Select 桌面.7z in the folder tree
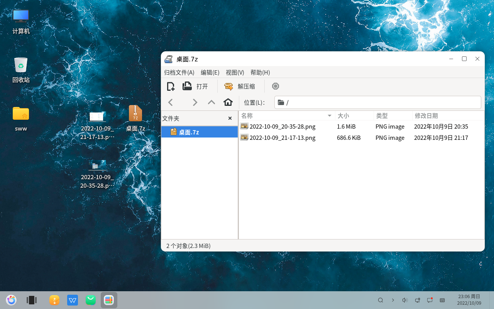 coord(200,132)
